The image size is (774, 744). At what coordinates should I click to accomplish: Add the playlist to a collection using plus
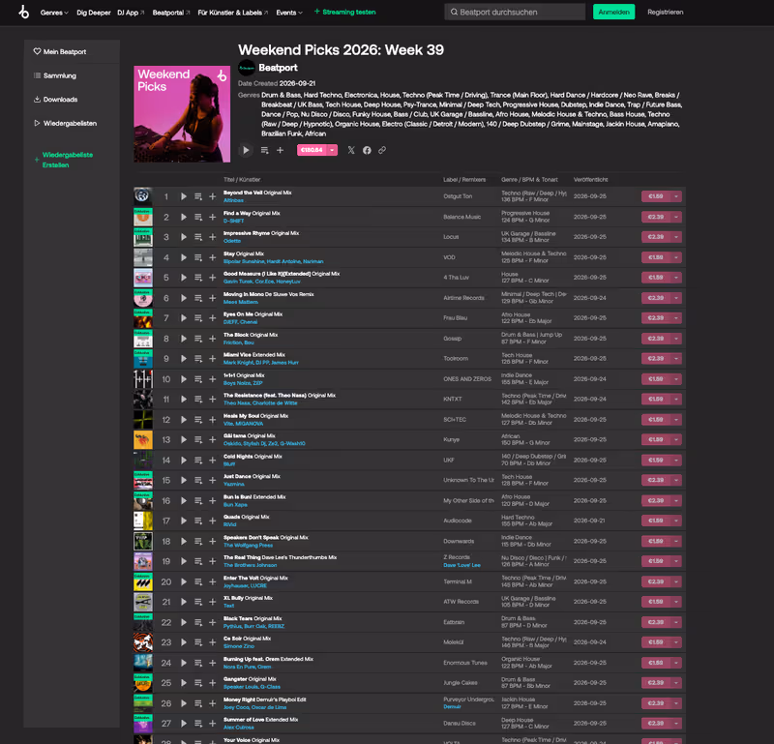tap(280, 150)
